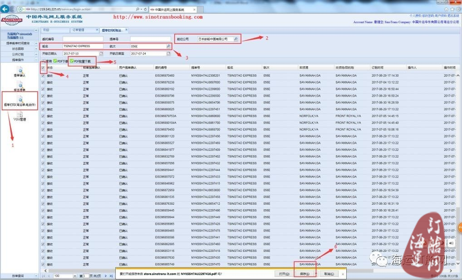Toggle checkbox for row EIS396865749
The width and height of the screenshot is (462, 280).
coord(43,265)
